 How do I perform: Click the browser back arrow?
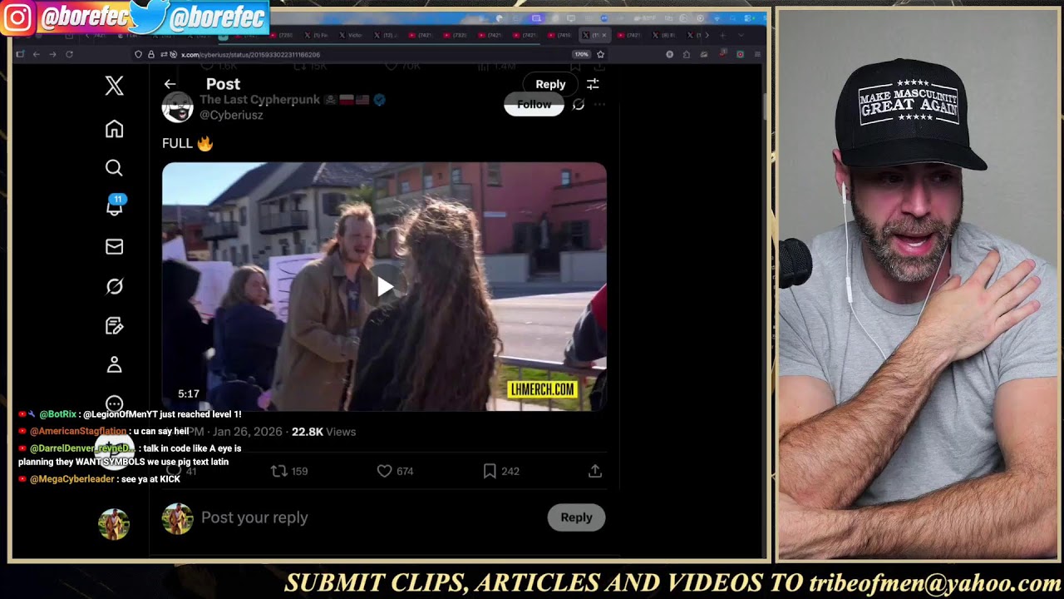(36, 54)
